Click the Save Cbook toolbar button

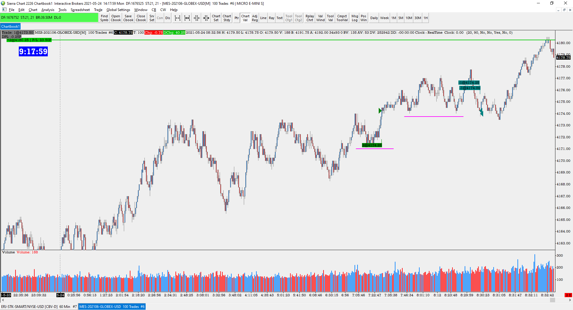point(128,18)
